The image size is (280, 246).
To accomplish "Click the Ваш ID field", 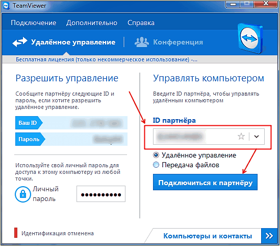I will [71, 123].
